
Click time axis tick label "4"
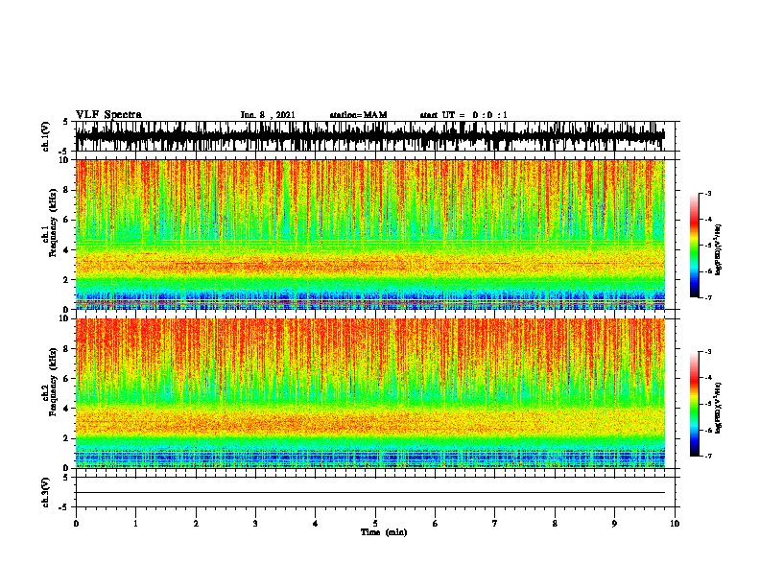click(x=316, y=524)
